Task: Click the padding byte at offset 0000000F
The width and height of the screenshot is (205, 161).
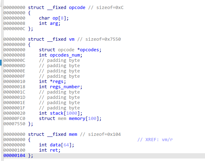Action: [59, 76]
